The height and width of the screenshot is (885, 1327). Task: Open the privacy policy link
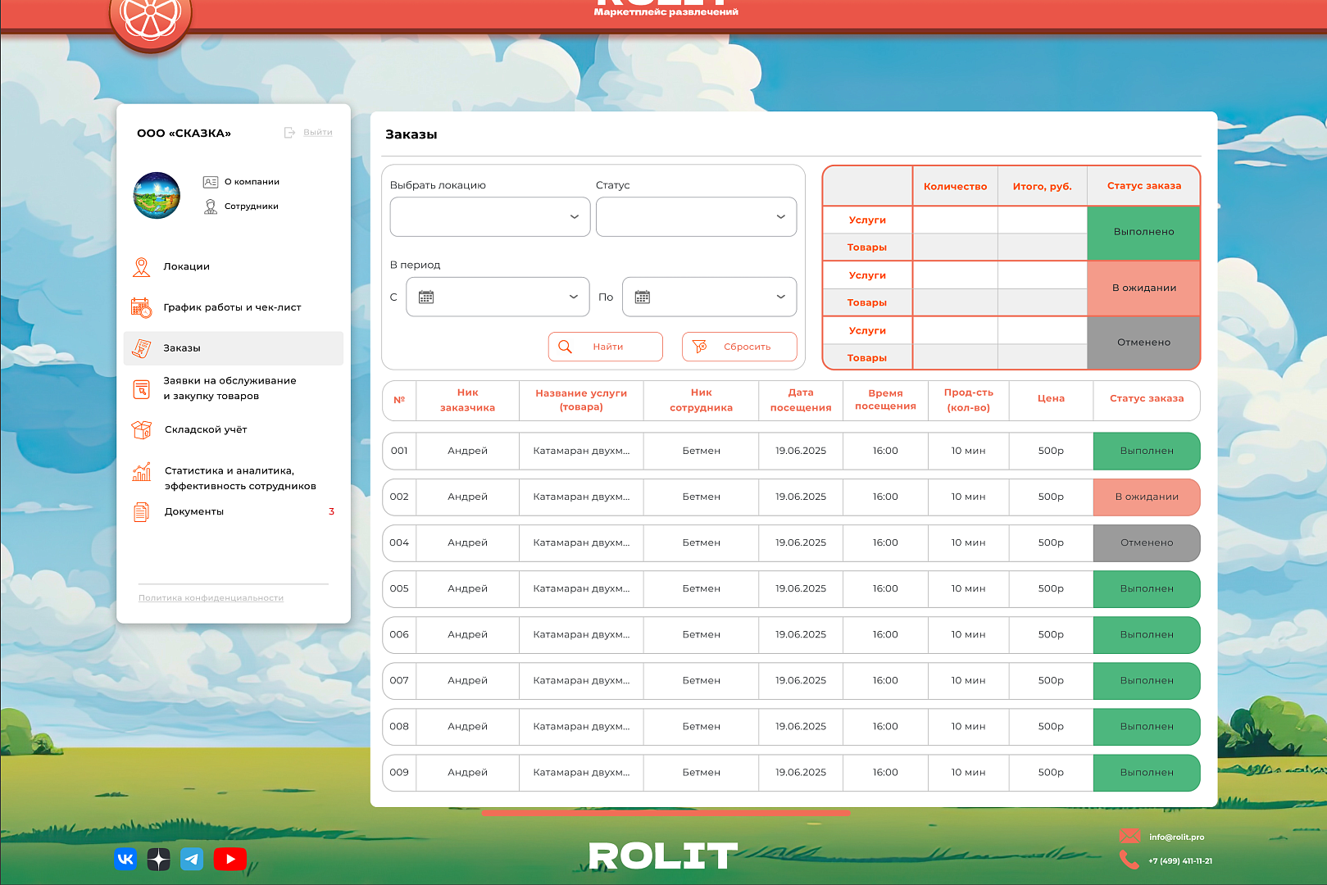[x=211, y=598]
